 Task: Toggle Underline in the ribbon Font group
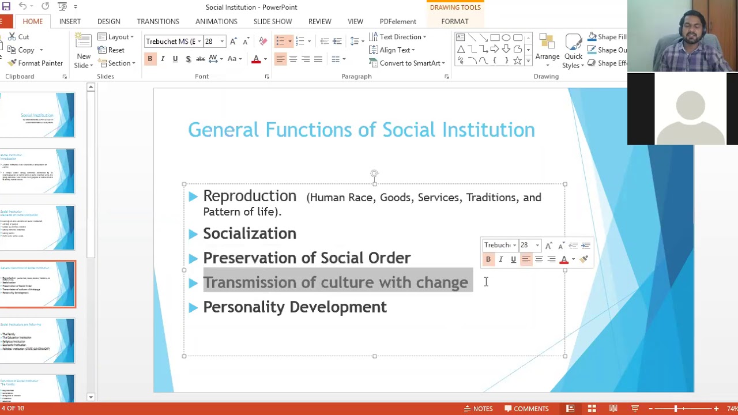175,59
